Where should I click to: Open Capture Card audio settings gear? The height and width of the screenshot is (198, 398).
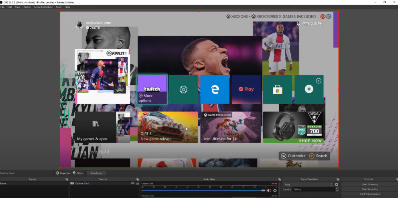pos(275,190)
